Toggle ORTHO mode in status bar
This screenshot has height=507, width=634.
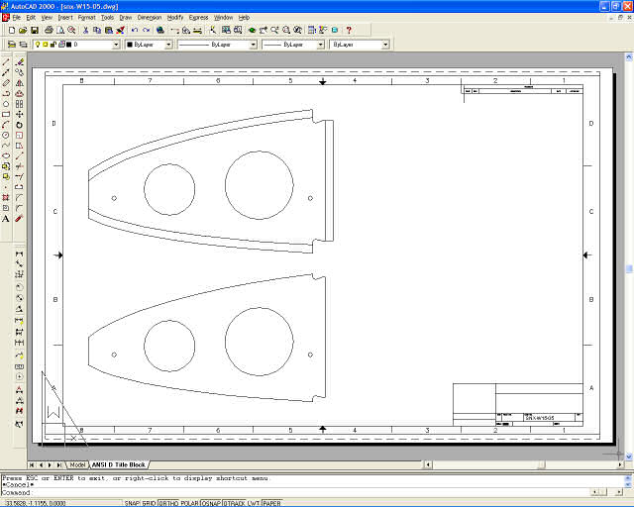tap(169, 502)
